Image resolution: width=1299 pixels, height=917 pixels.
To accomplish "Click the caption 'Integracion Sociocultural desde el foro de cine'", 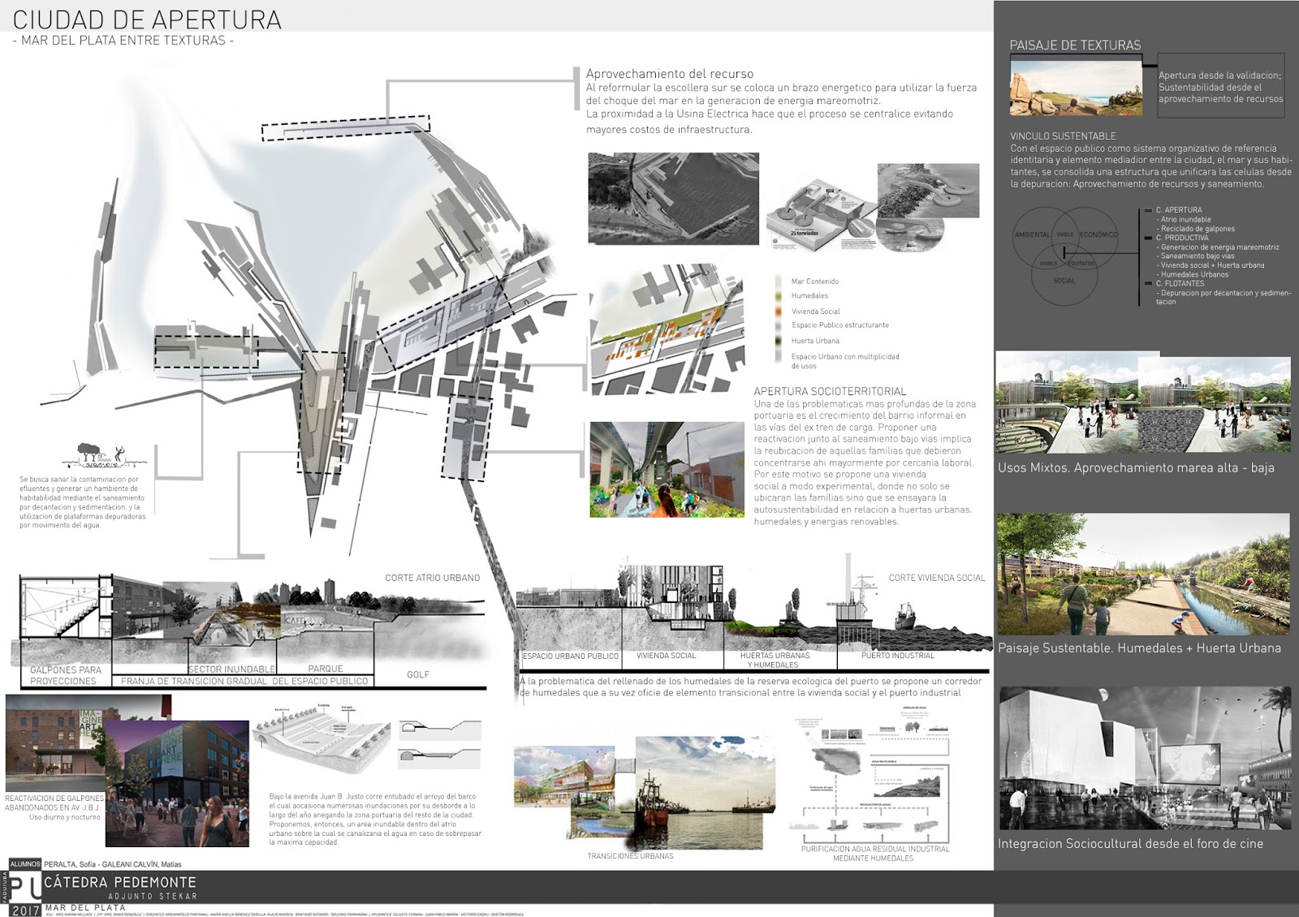I will 1130,843.
